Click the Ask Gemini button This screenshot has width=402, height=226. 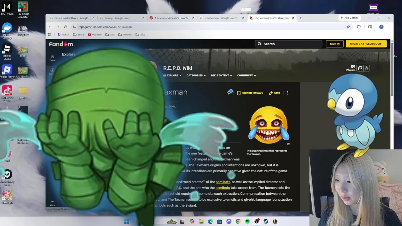point(349,18)
